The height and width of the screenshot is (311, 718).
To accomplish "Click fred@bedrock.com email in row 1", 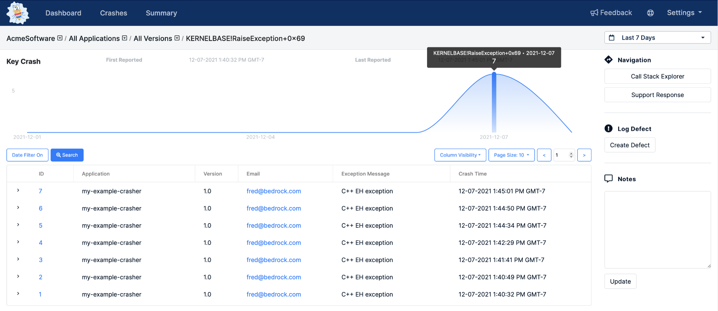I will pos(273,294).
